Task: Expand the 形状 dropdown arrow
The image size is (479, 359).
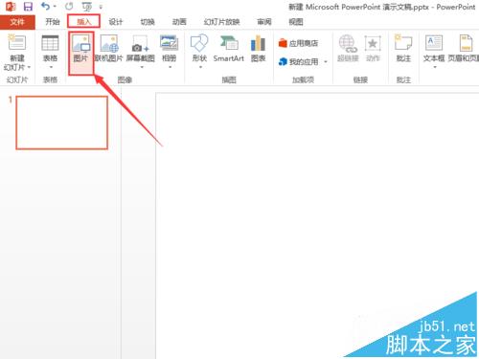Action: coord(200,67)
